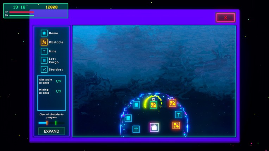This screenshot has height=151, width=269.
Task: Select lost cargo marker at dome's left edge
Action: 128,118
